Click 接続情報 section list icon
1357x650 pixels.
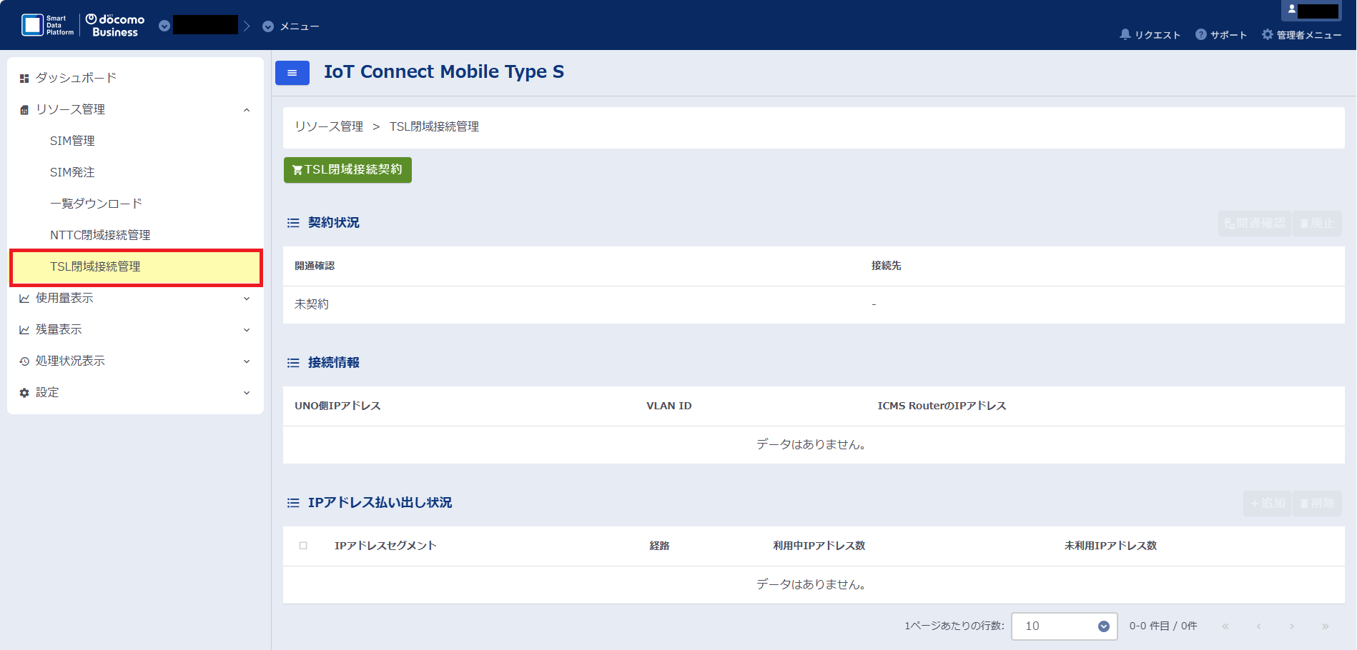pyautogui.click(x=293, y=363)
